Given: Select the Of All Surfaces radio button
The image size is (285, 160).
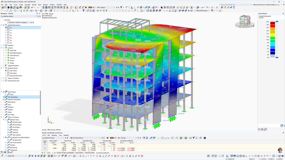Looking at the screenshot, I should click(8, 125).
